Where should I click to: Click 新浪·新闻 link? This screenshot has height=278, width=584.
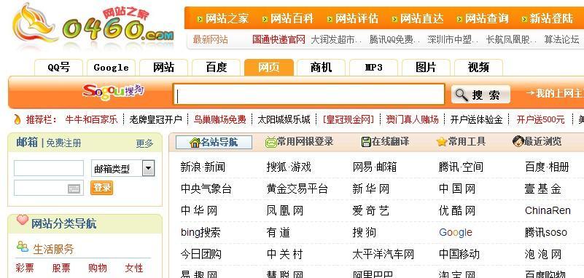(203, 167)
